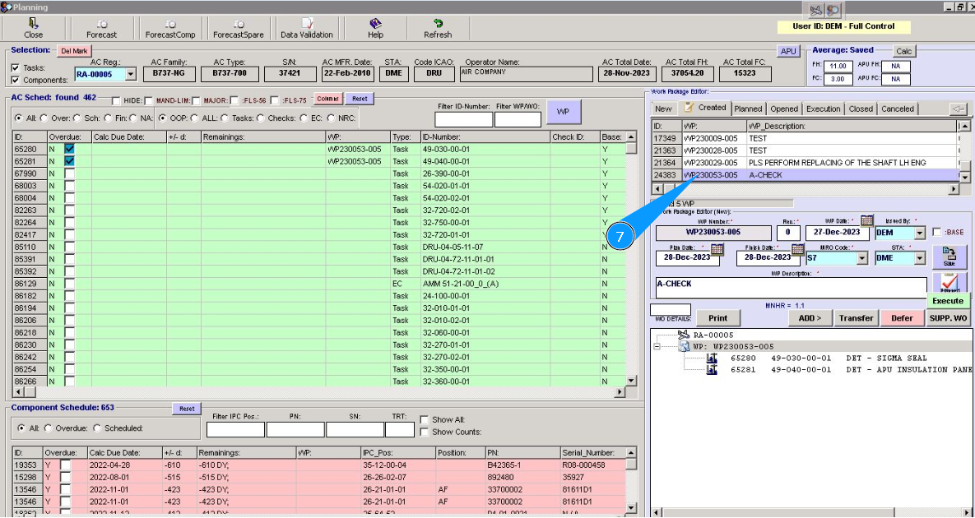Image resolution: width=975 pixels, height=518 pixels.
Task: Click the Save work package icon
Action: 949,256
